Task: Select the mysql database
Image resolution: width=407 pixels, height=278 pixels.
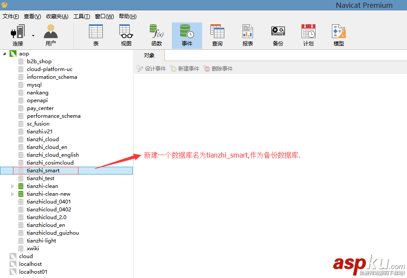Action: click(34, 85)
